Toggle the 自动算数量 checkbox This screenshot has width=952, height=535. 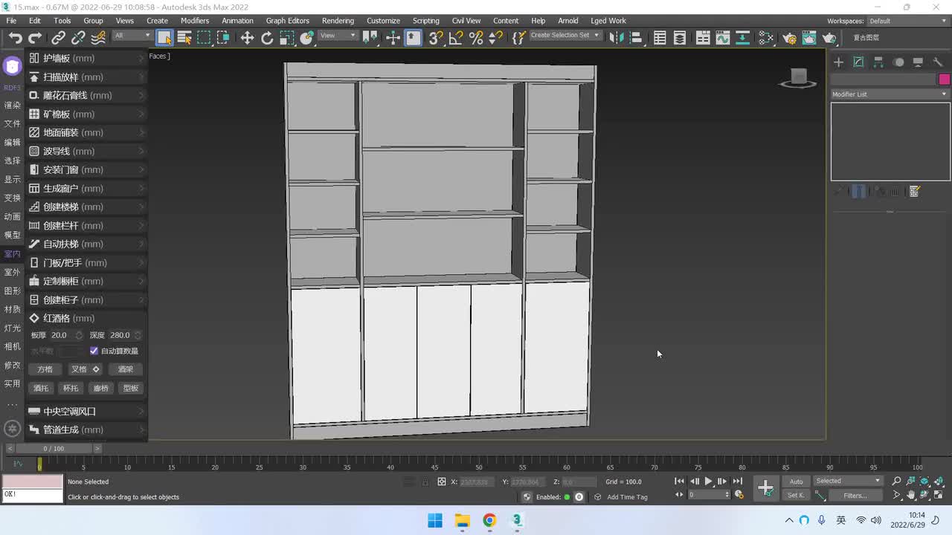coord(94,351)
